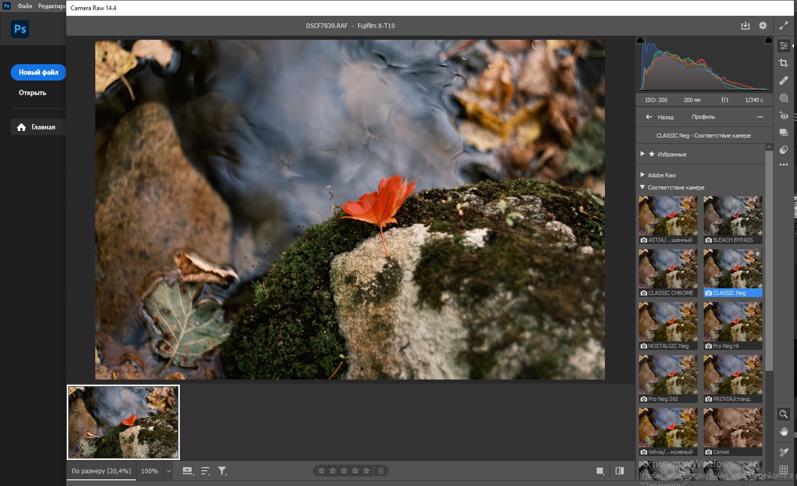Select the Pro Neg Std profile

click(x=668, y=380)
